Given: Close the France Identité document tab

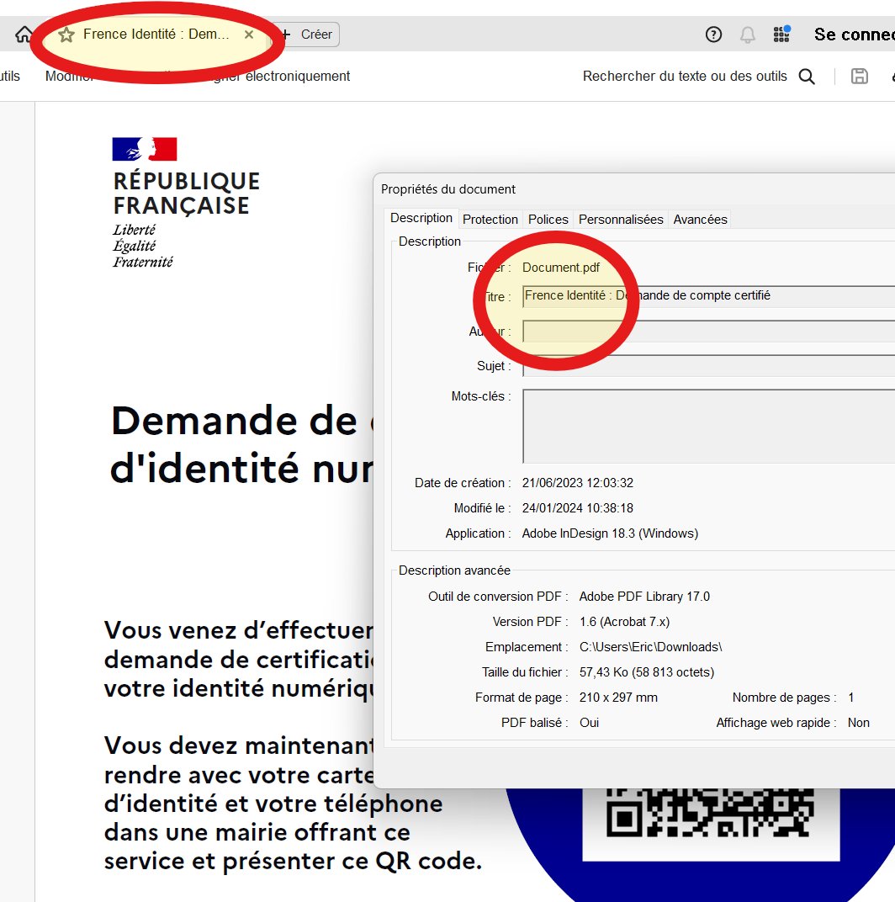Looking at the screenshot, I should tap(248, 34).
